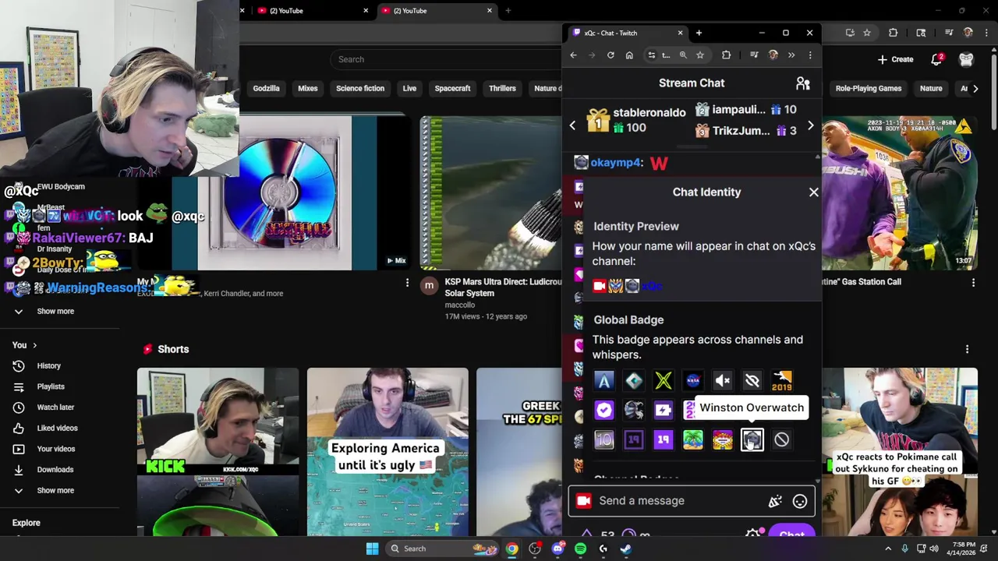Click the Windows Start button
The height and width of the screenshot is (561, 998).
(372, 549)
